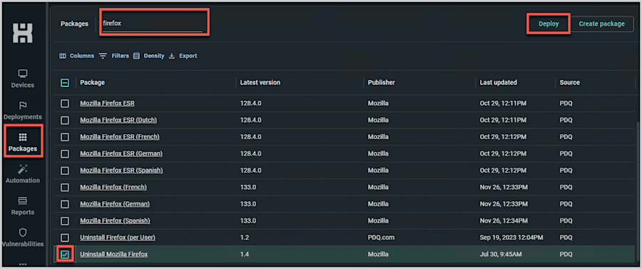Check the Mozilla Firefox (Spanish) checkbox

[65, 220]
